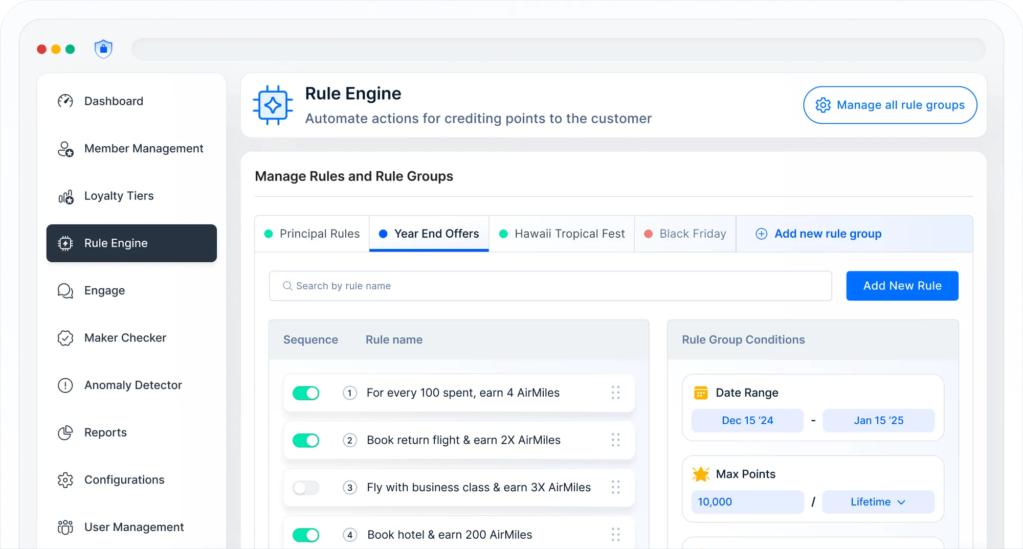Click the Maker Checker badge icon

tap(65, 338)
